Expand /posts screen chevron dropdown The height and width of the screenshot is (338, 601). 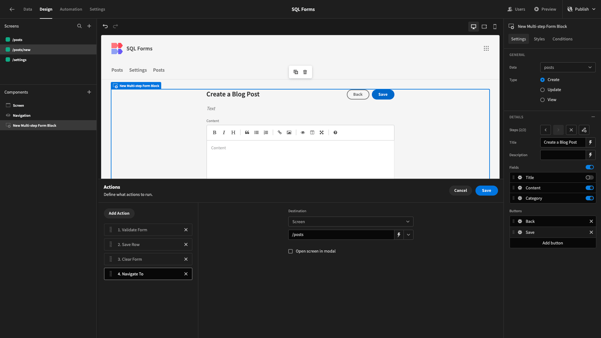(408, 235)
